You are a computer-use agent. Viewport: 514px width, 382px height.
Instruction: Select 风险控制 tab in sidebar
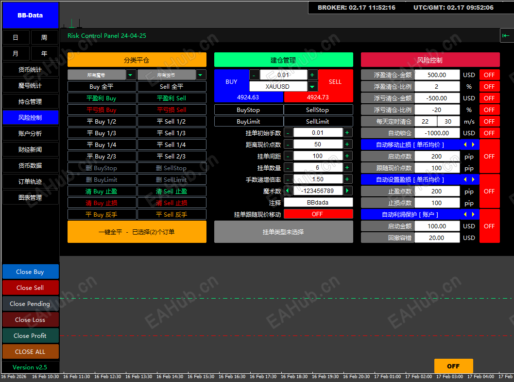coord(30,117)
